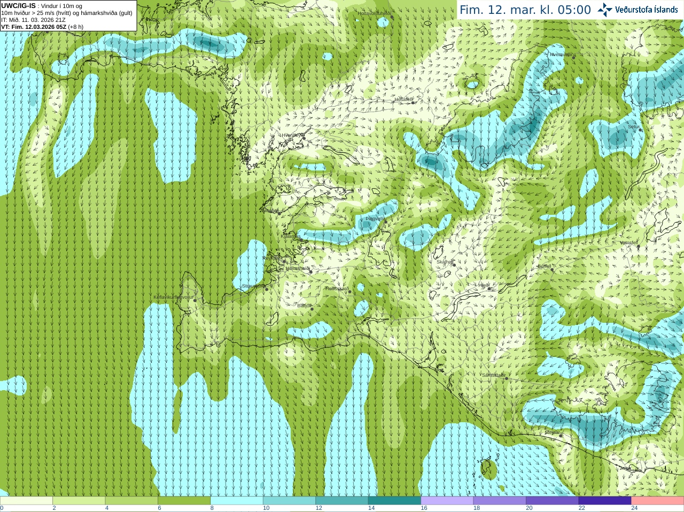
Task: Click the Hella station label
Action: click(484, 286)
